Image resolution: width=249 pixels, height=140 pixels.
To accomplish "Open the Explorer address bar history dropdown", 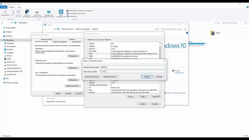I will (216, 23).
